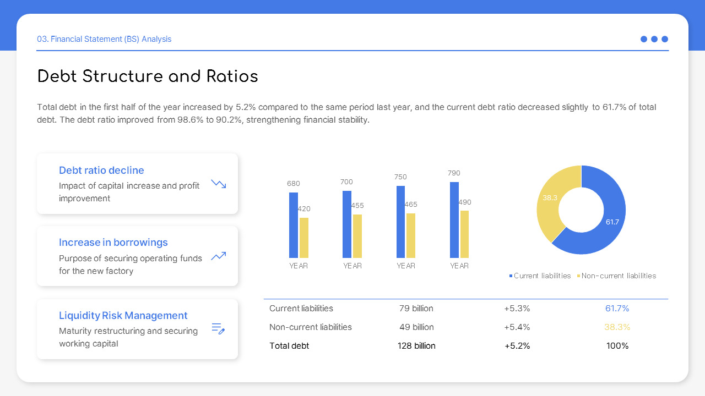705x396 pixels.
Task: Click the Debt Structure and Ratios title
Action: (x=148, y=76)
